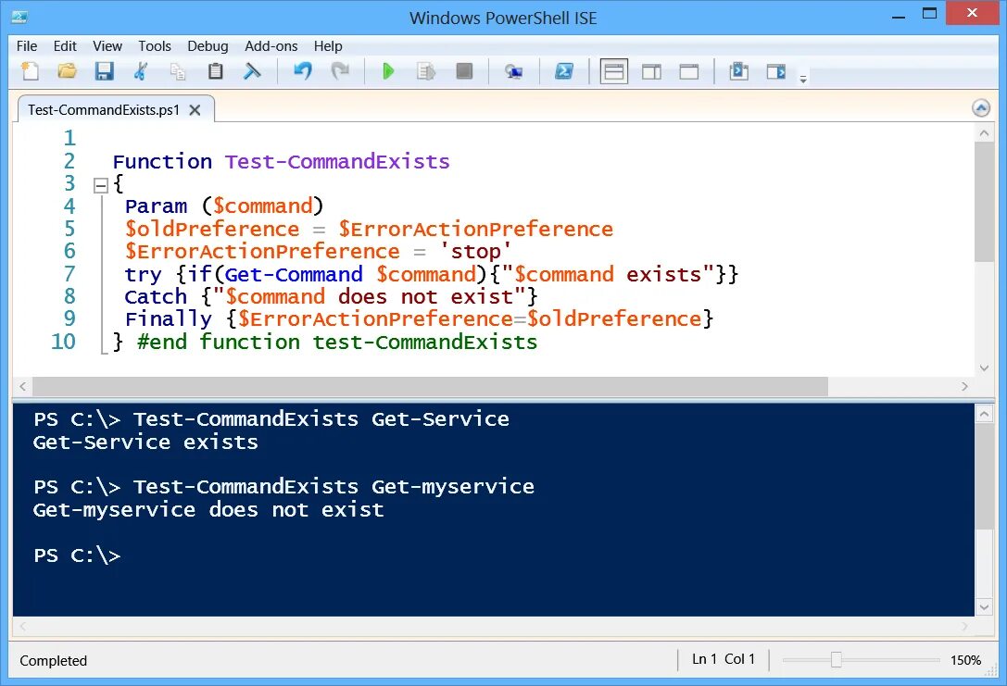Redo the last undone edit

[340, 70]
